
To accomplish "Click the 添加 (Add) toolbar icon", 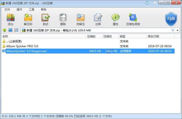I will point(11,19).
